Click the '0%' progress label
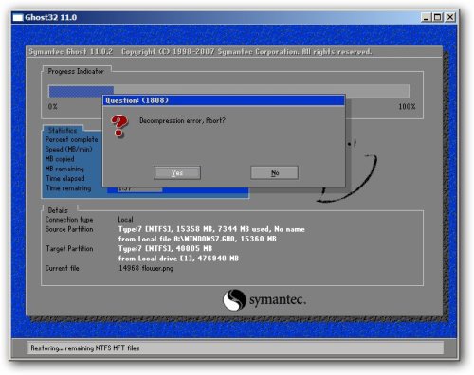The image size is (474, 375). (53, 107)
